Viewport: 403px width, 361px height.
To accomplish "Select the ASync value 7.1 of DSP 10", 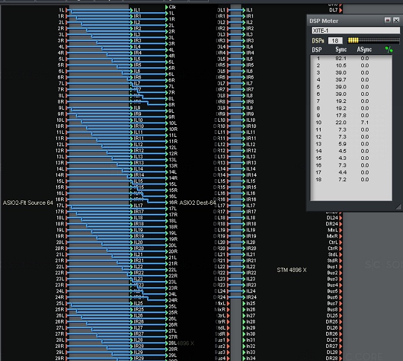I will 365,122.
